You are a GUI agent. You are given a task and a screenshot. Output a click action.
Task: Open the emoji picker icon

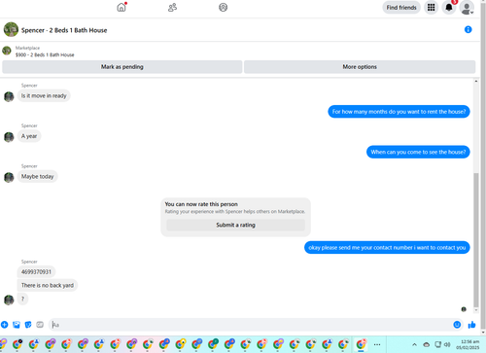coord(457,325)
